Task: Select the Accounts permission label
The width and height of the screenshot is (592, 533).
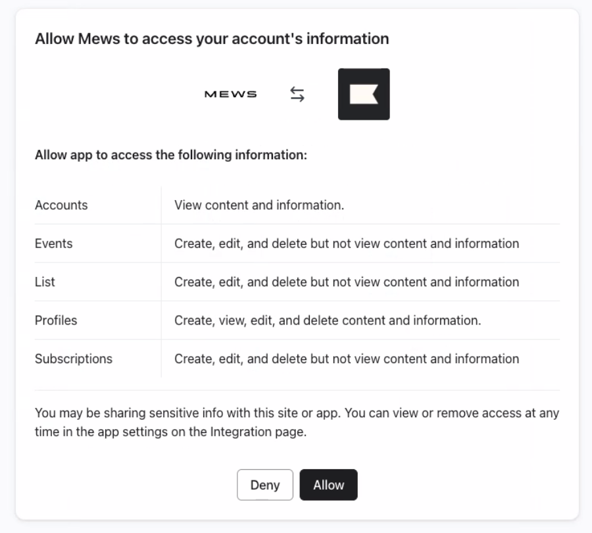Action: click(x=61, y=205)
